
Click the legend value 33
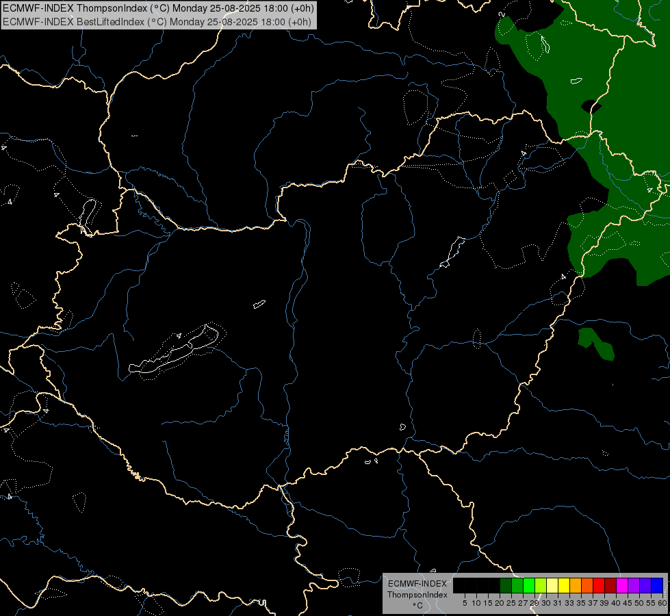point(569,603)
